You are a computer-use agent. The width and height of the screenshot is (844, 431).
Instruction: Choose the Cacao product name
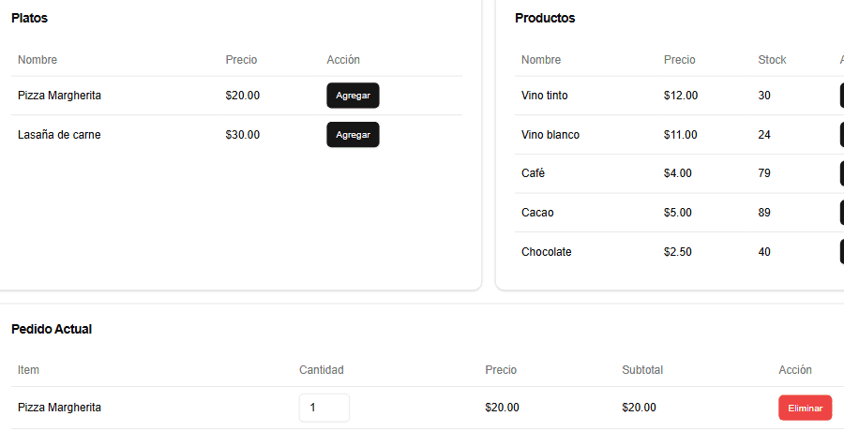click(537, 213)
